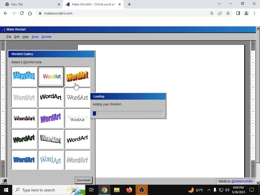Image resolution: width=260 pixels, height=195 pixels.
Task: Open the File menu
Action: click(9, 37)
